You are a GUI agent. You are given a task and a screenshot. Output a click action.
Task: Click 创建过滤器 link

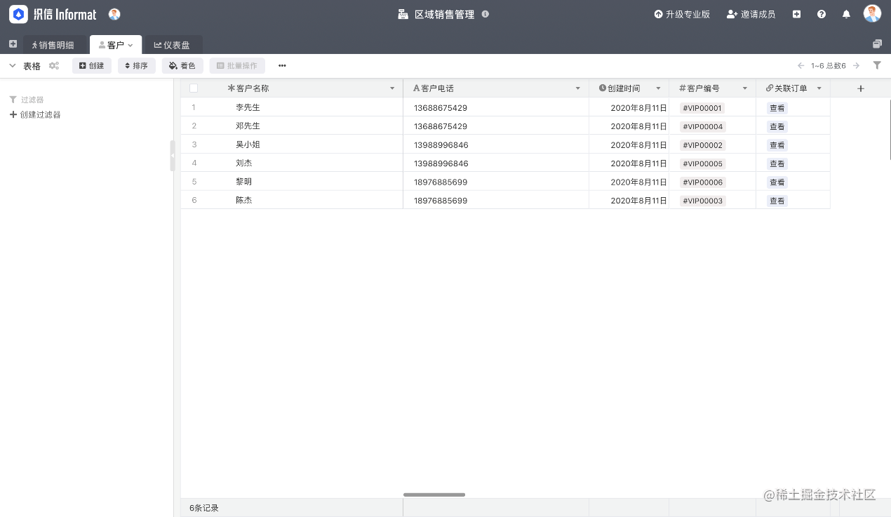pos(35,114)
